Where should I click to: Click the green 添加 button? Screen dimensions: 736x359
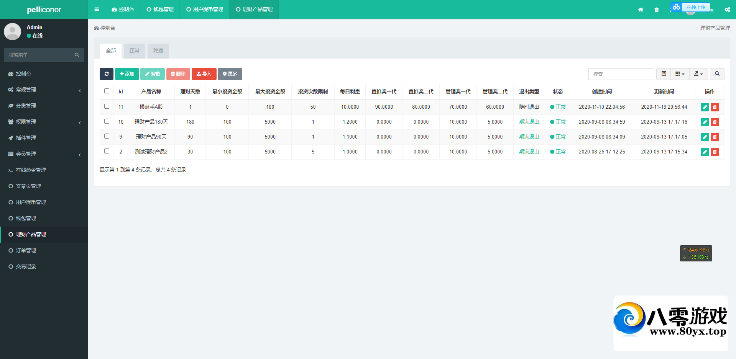point(127,74)
